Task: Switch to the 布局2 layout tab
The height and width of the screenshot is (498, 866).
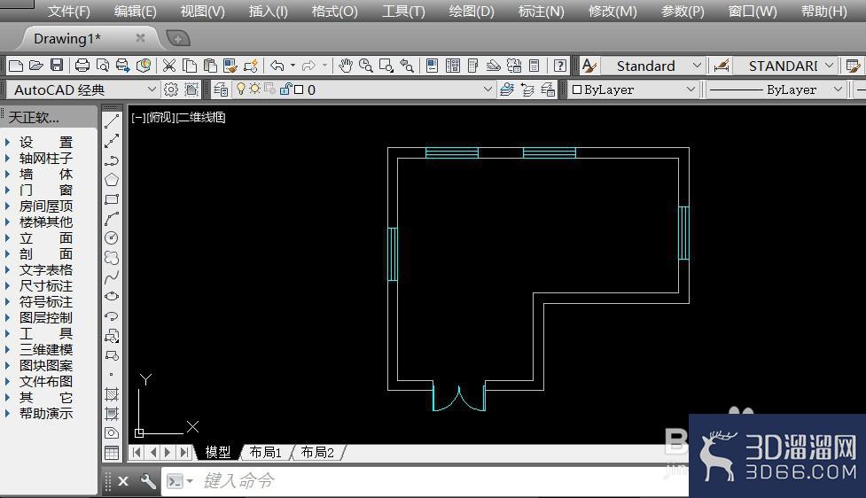Action: click(317, 453)
